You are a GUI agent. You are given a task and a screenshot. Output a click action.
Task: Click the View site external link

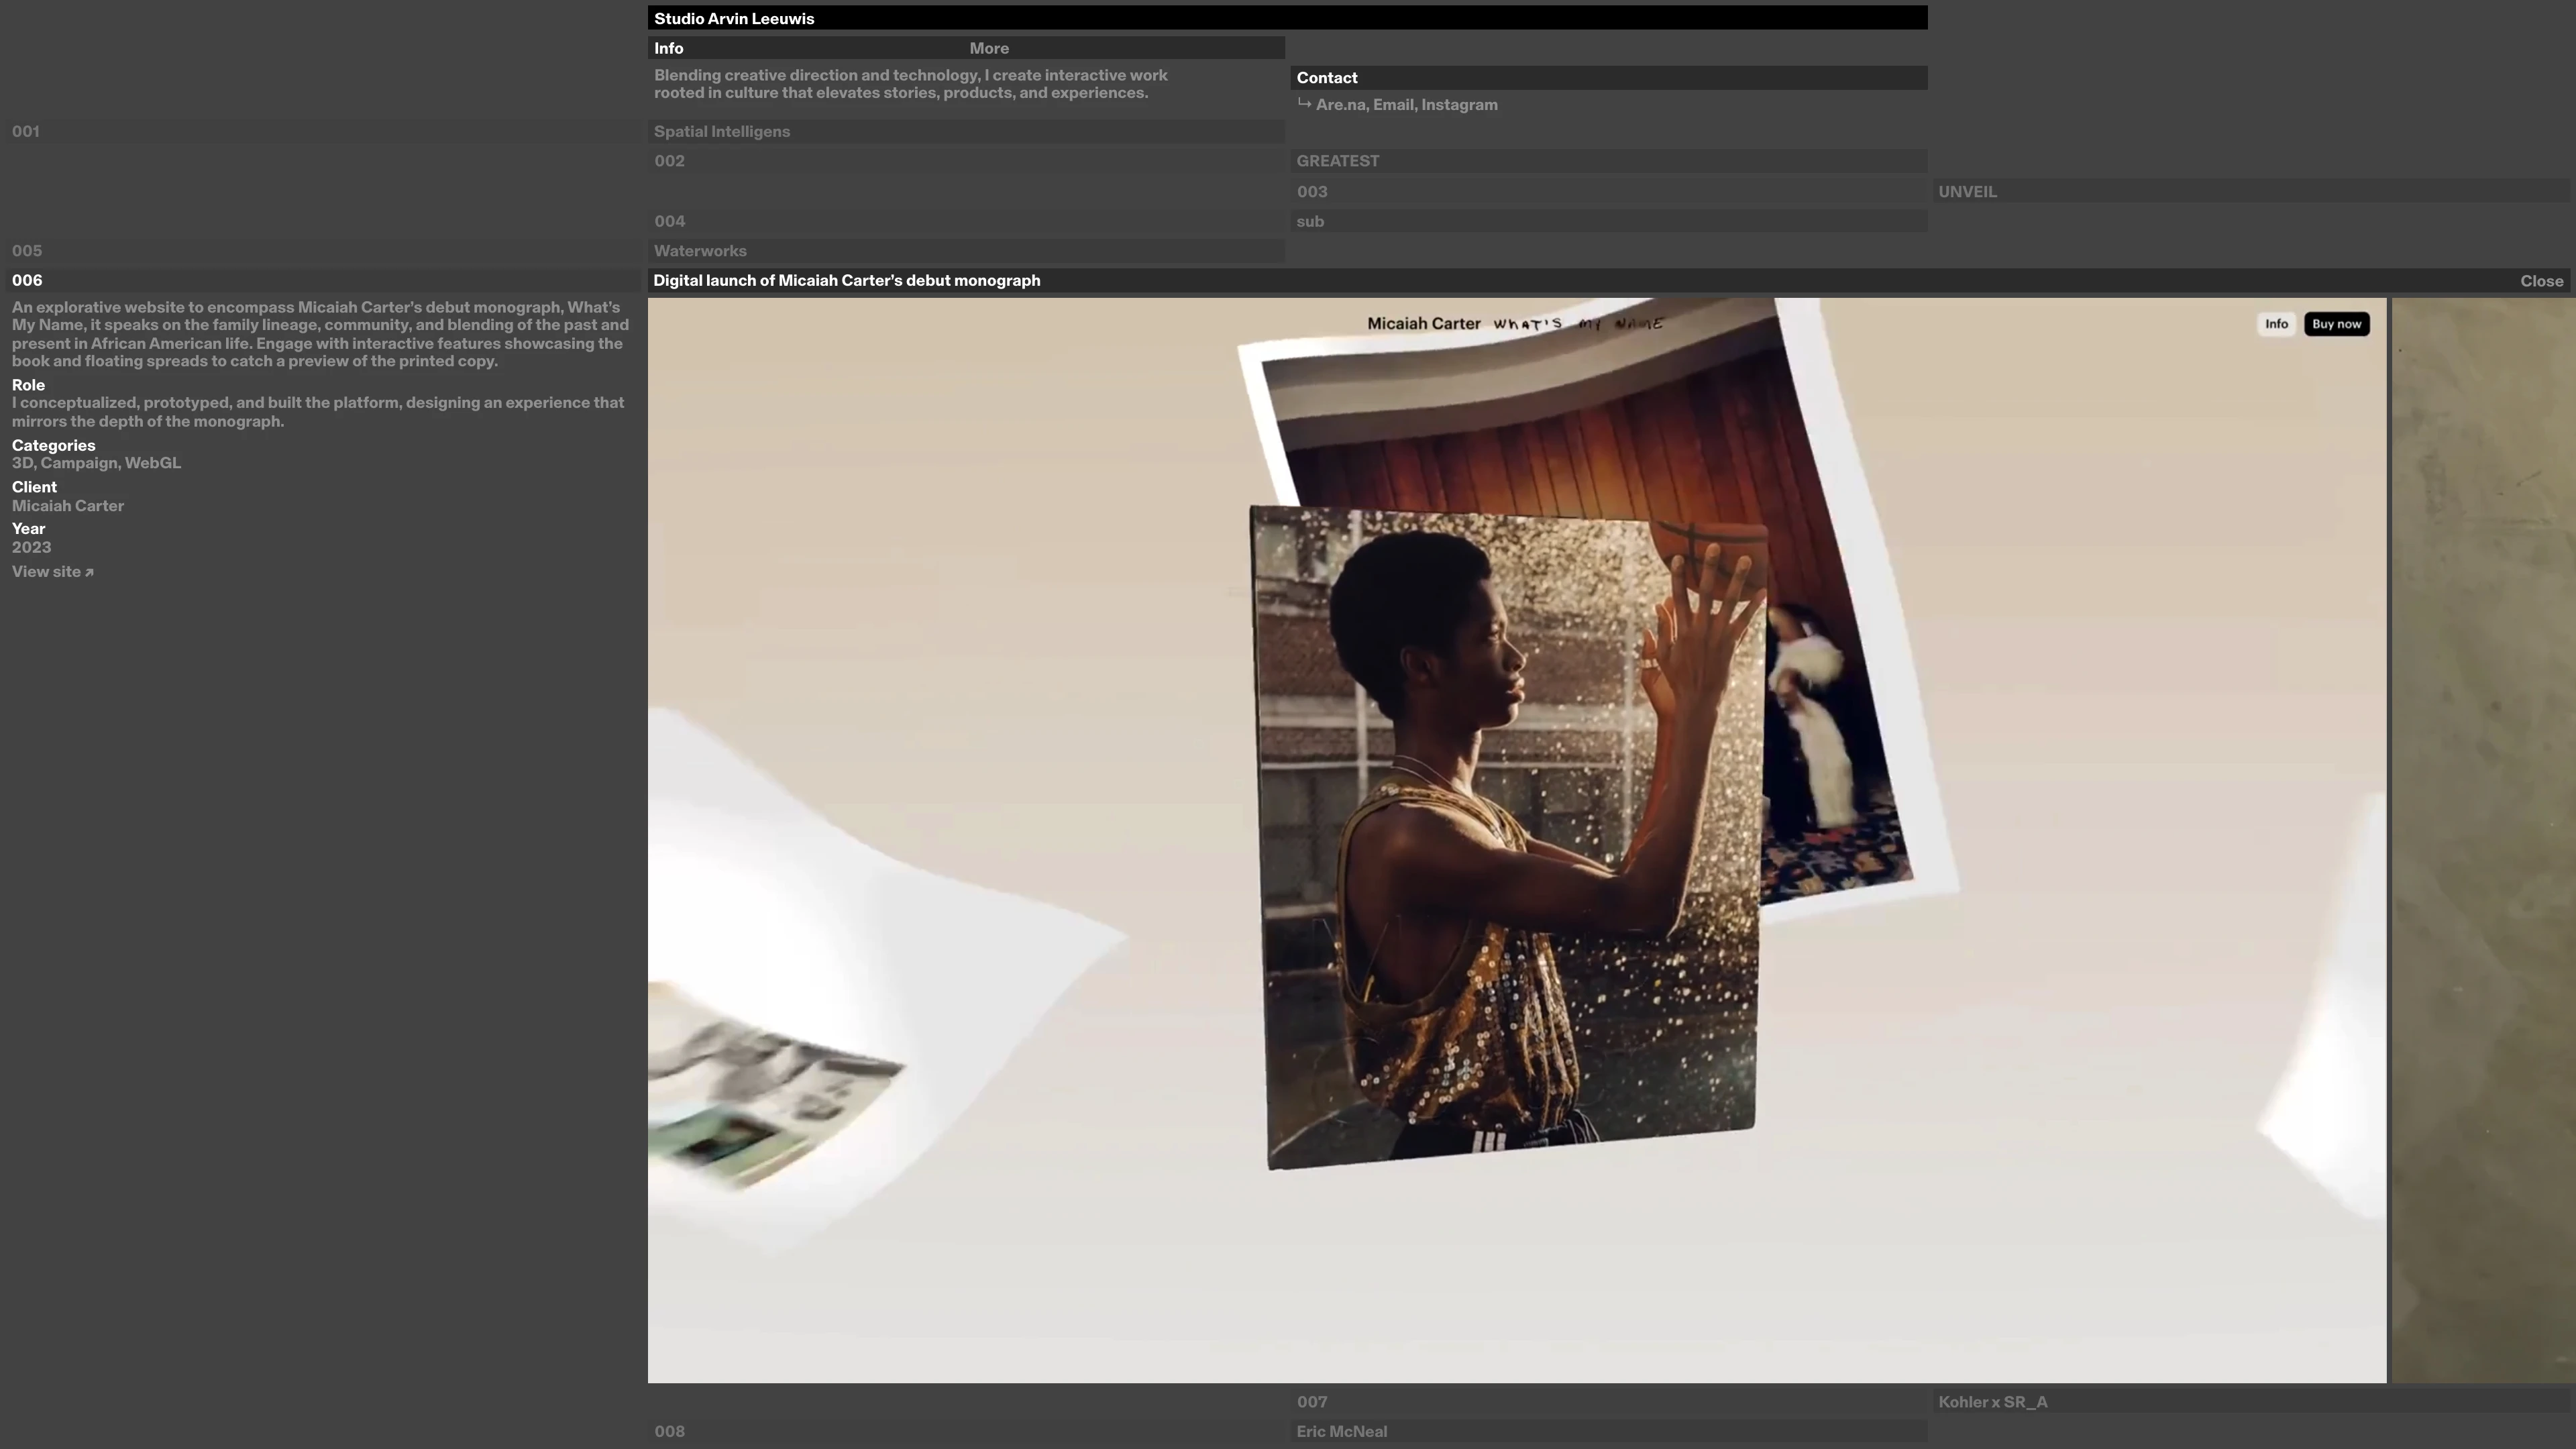[52, 572]
